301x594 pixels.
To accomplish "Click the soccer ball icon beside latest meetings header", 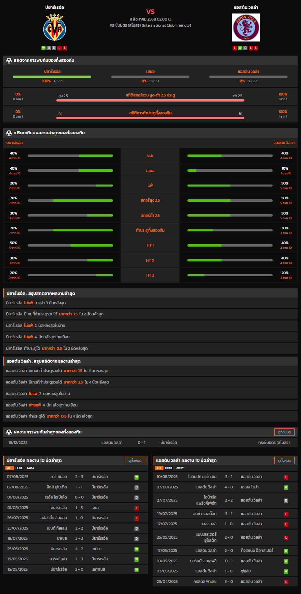I will [x=9, y=432].
